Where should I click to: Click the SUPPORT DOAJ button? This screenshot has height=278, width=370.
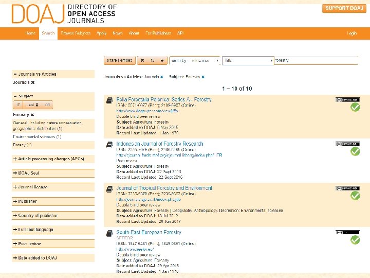click(344, 8)
